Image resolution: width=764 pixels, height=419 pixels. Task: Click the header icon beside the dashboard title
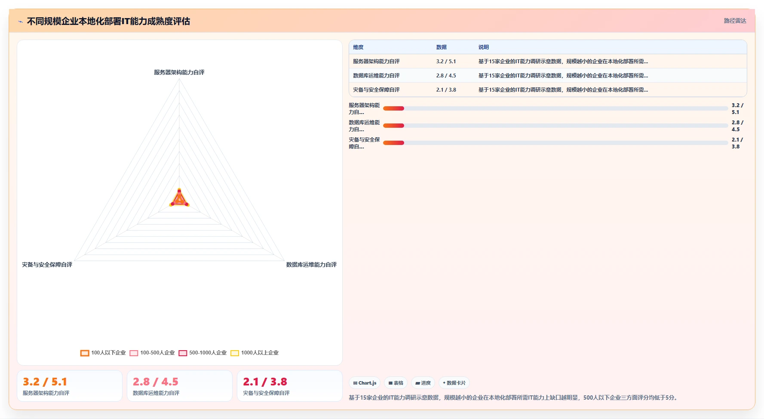click(x=20, y=22)
